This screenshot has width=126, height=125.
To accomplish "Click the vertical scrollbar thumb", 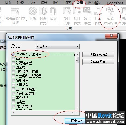I will click(x=77, y=60).
